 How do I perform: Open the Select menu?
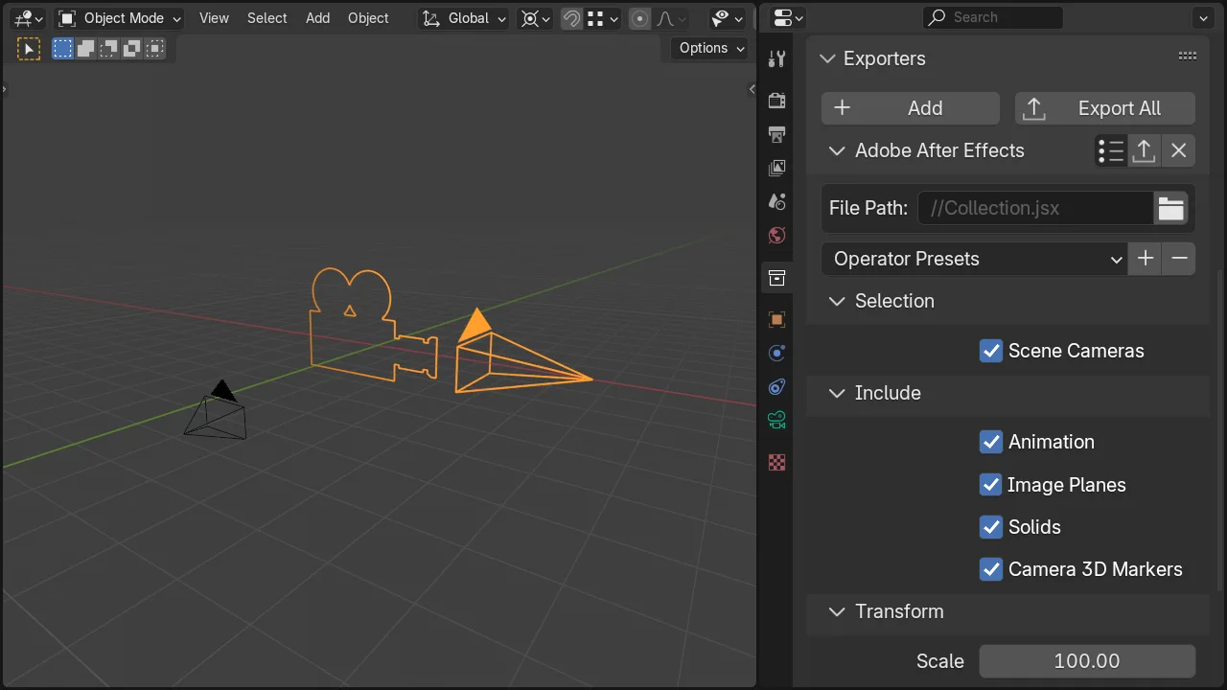coord(266,18)
